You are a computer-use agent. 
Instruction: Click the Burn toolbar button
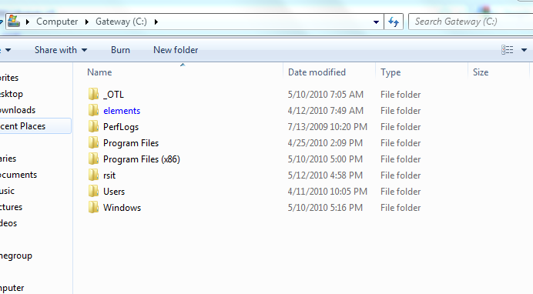pyautogui.click(x=120, y=50)
